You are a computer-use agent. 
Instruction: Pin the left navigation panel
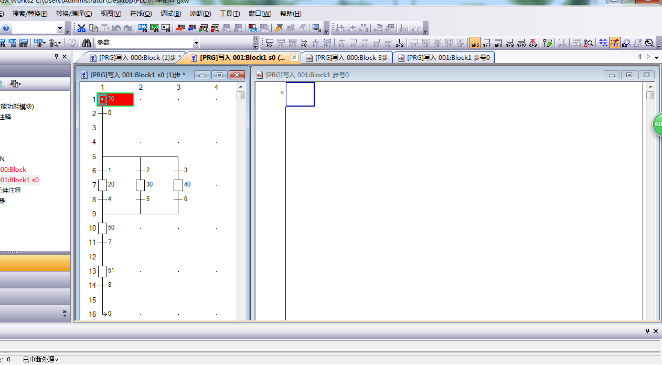point(57,57)
